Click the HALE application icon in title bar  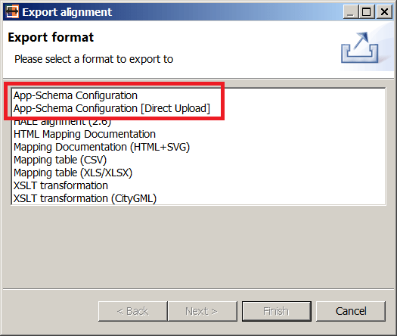click(12, 11)
